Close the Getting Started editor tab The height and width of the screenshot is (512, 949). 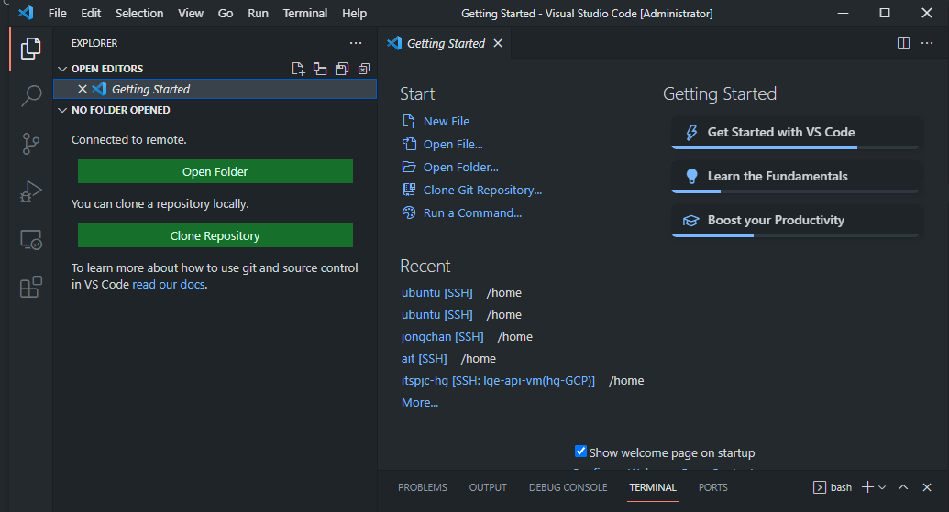(498, 43)
